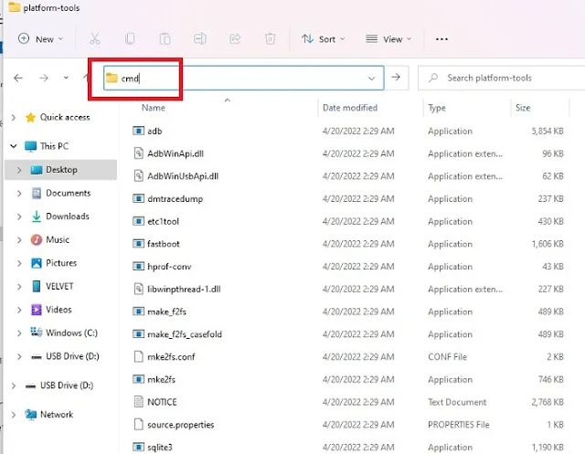The height and width of the screenshot is (454, 585).
Task: Select the AdbWinUsbApi.dll file name
Action: pyautogui.click(x=183, y=176)
